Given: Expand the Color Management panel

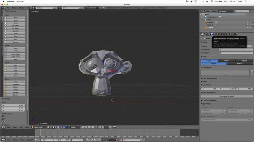Looking at the screenshot, I should coord(209,78).
